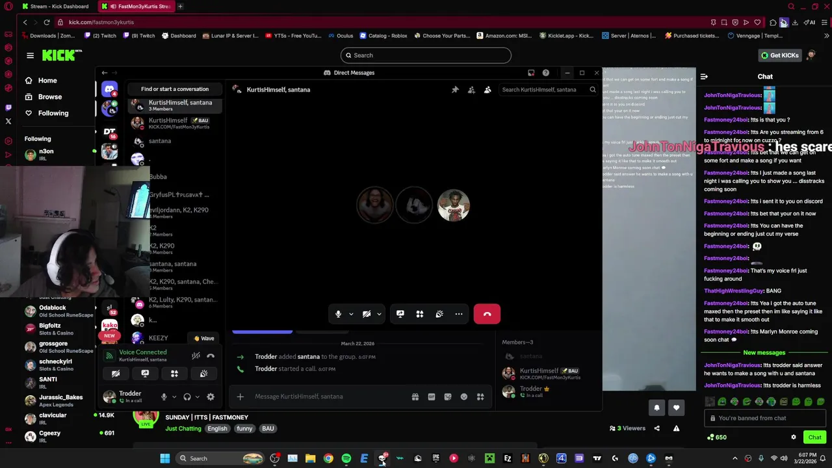The height and width of the screenshot is (468, 832).
Task: Open Spotify from the Windows taskbar
Action: click(x=346, y=458)
